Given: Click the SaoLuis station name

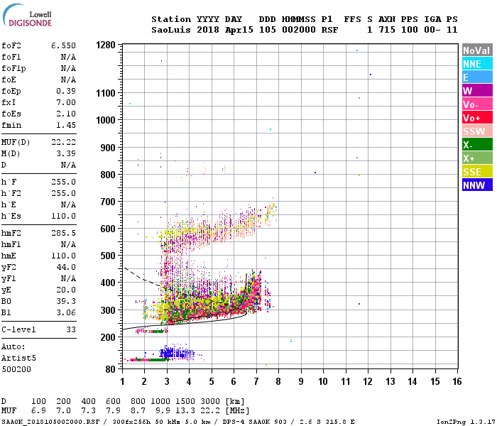Looking at the screenshot, I should tap(171, 30).
